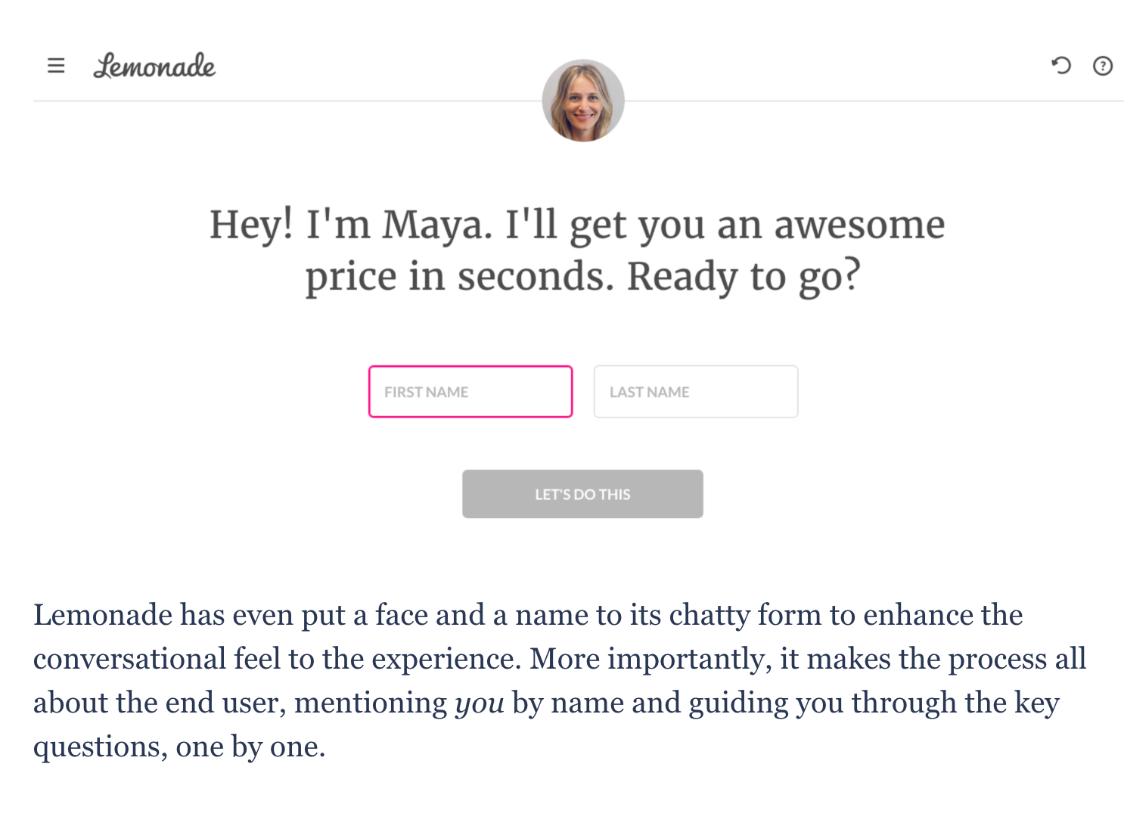Image resolution: width=1124 pixels, height=829 pixels.
Task: Select the pink-highlighted first name input
Action: coord(470,392)
